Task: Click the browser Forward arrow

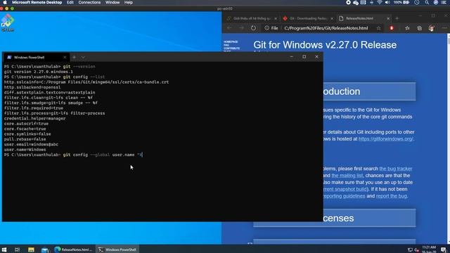Action: pyautogui.click(x=241, y=28)
